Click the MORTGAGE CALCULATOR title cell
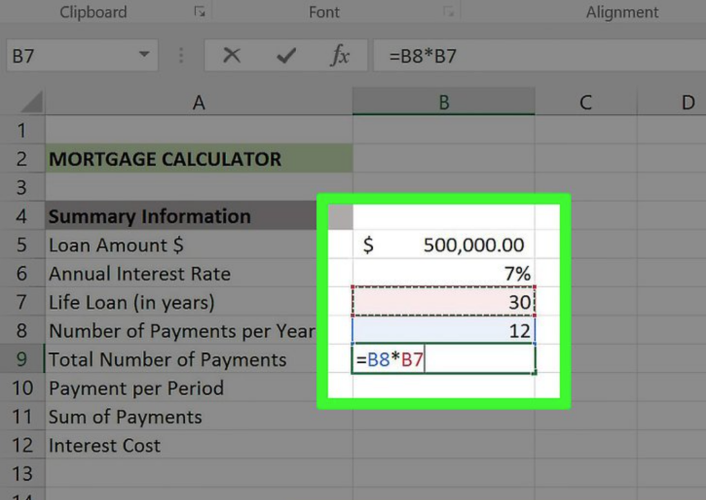Image resolution: width=706 pixels, height=500 pixels. point(199,159)
